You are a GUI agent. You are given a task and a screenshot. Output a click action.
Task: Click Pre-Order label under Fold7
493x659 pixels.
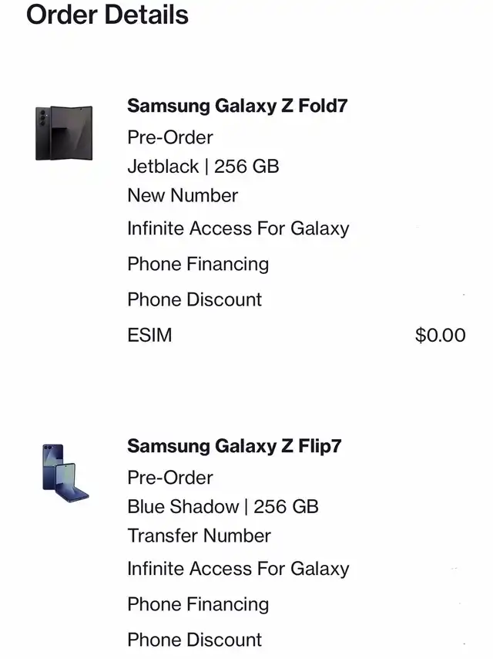tap(170, 137)
